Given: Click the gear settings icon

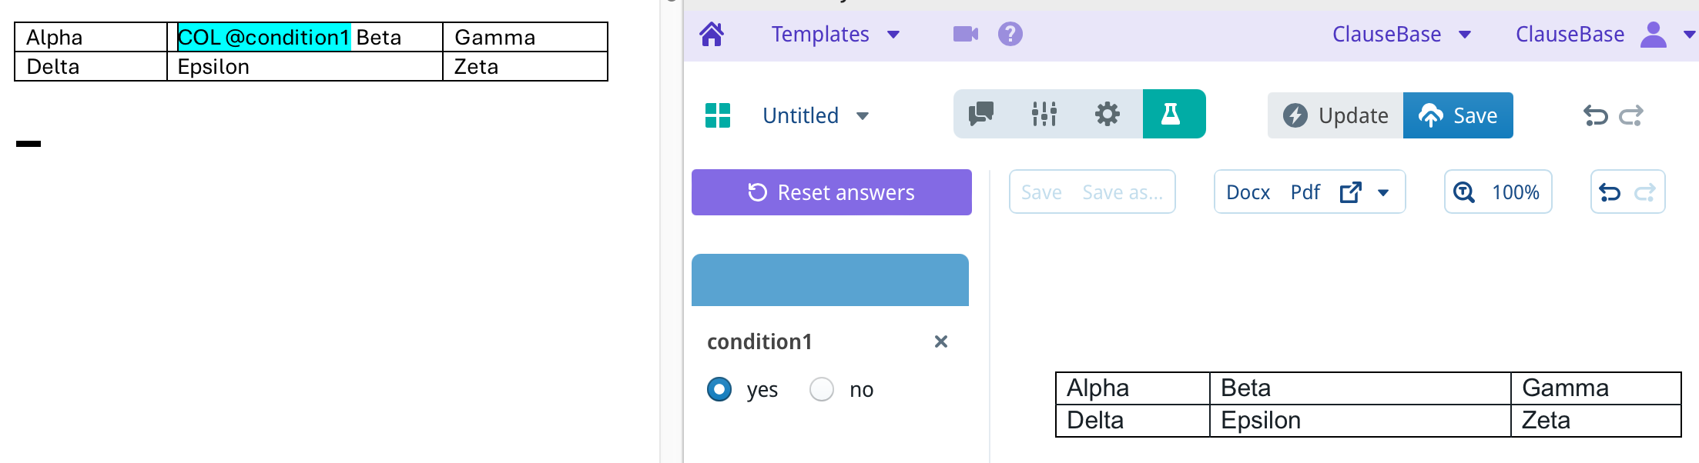Looking at the screenshot, I should click(x=1108, y=115).
